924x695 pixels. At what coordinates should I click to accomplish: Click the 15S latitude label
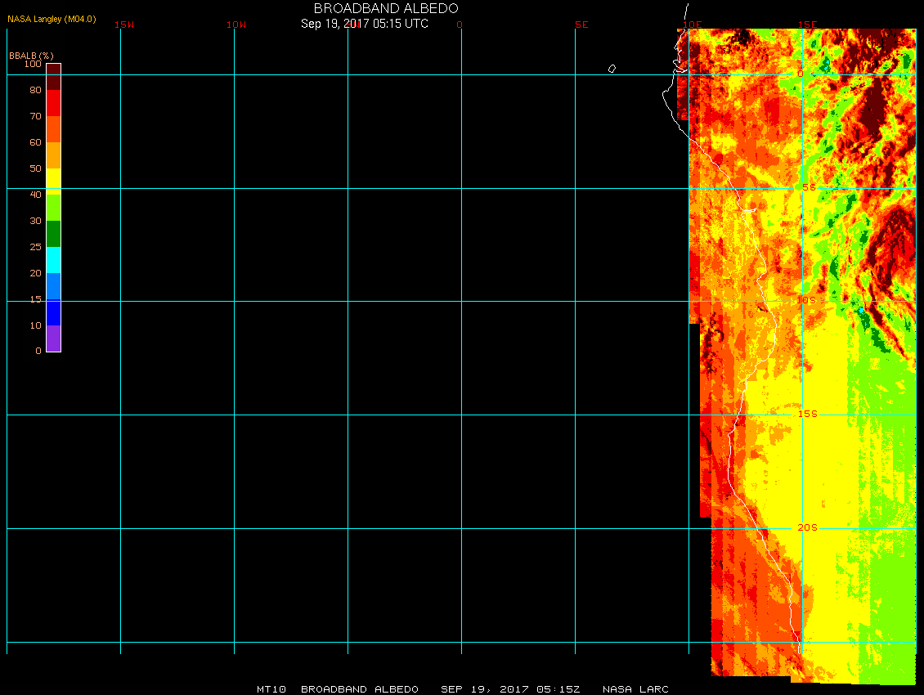[x=807, y=414]
